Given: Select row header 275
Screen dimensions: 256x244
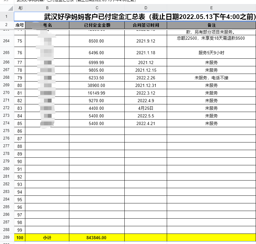Looking at the screenshot, I should (x=6, y=131).
